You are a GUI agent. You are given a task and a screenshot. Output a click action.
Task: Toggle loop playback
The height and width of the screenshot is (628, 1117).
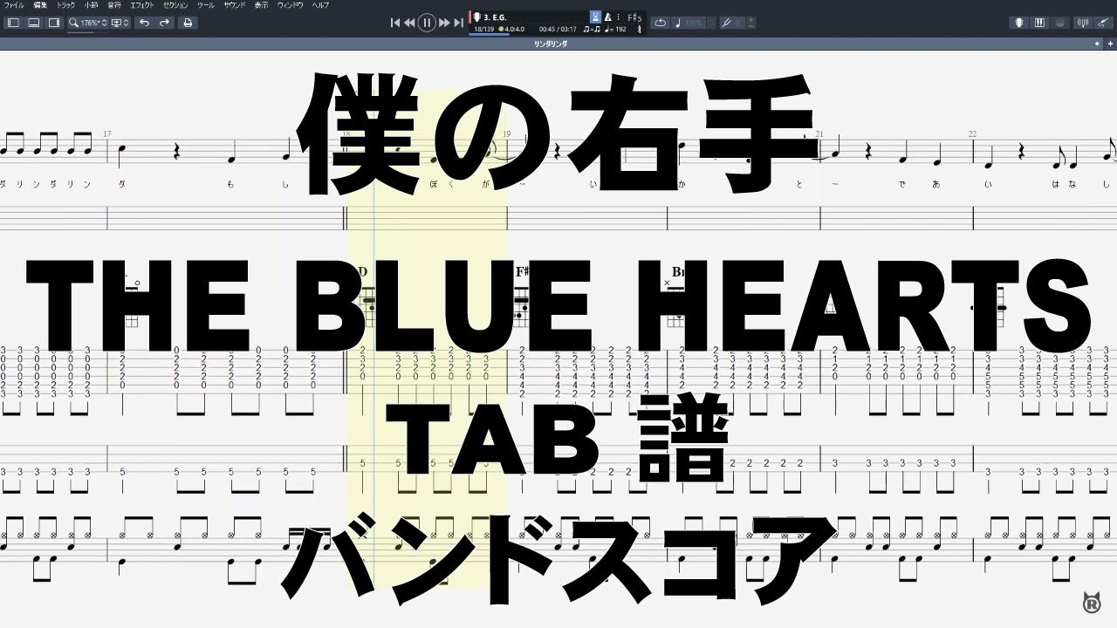point(661,23)
